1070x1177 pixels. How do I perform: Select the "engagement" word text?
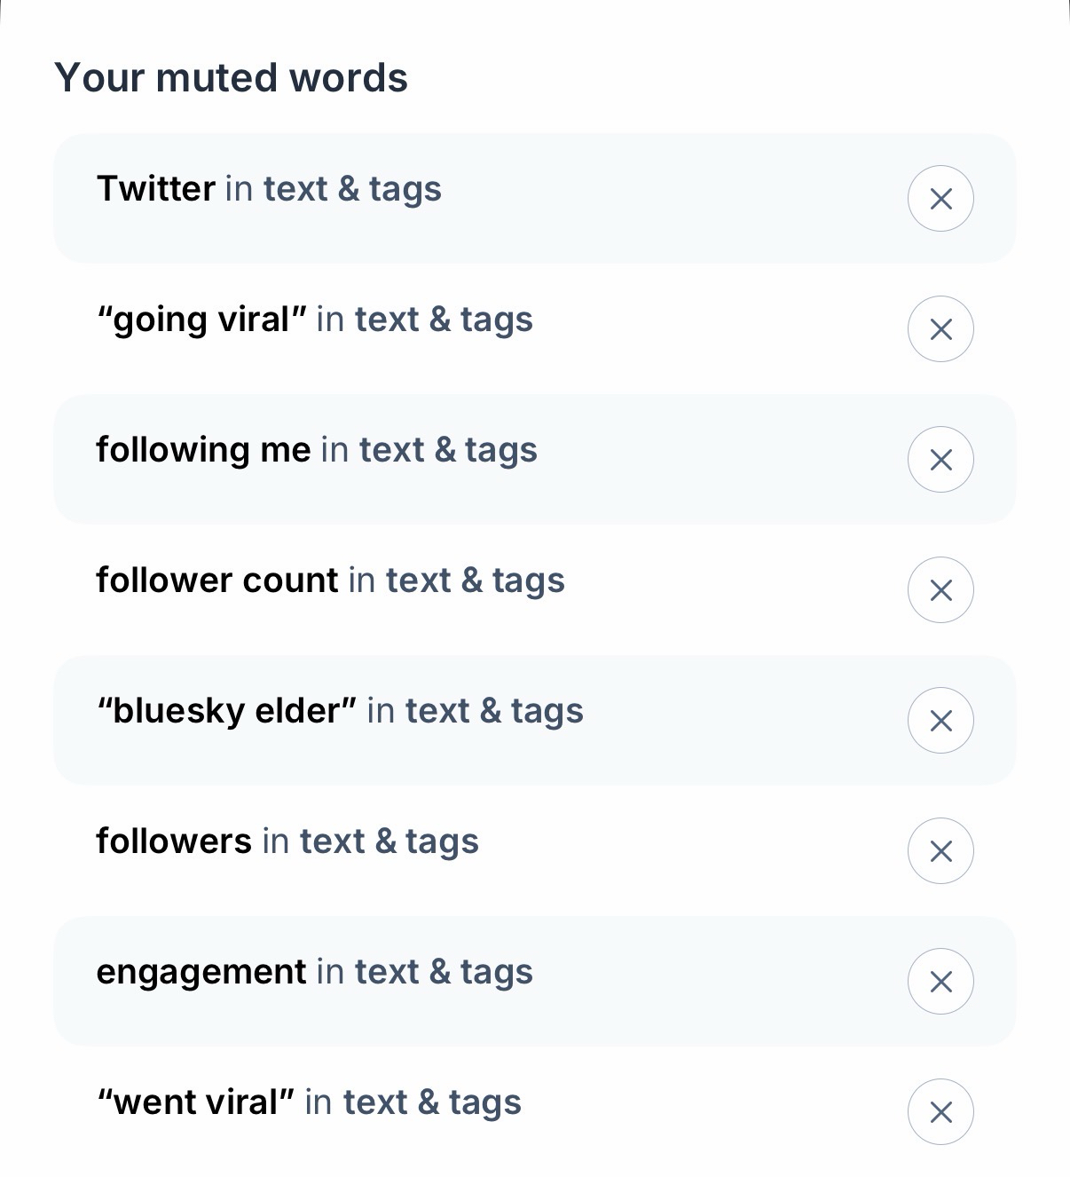pyautogui.click(x=201, y=972)
